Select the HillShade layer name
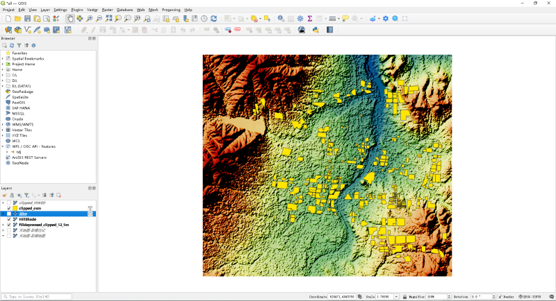The image size is (556, 301). click(x=28, y=219)
